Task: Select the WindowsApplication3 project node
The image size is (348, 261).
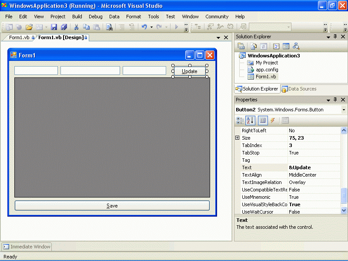Action: (x=274, y=56)
